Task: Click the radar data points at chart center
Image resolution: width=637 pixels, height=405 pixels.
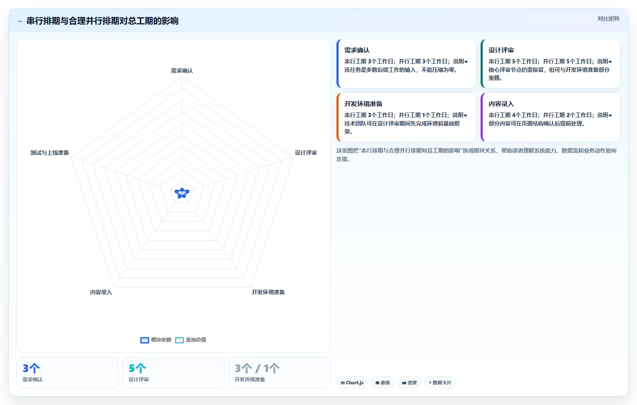Action: click(182, 193)
